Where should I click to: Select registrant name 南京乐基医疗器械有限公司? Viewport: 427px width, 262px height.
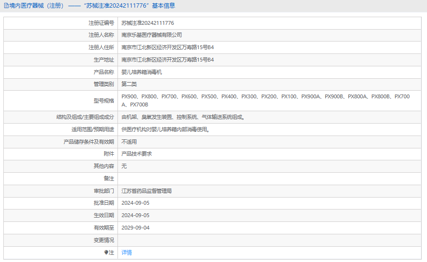coord(152,35)
